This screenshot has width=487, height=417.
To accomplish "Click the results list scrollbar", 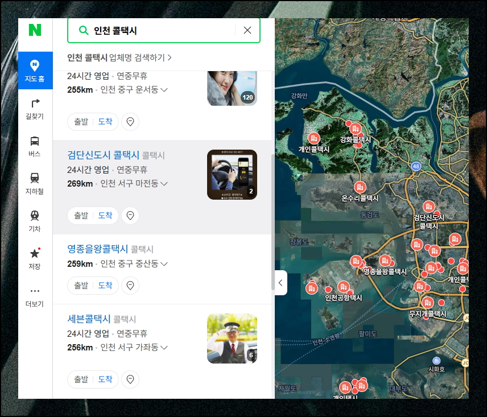I will pyautogui.click(x=273, y=222).
